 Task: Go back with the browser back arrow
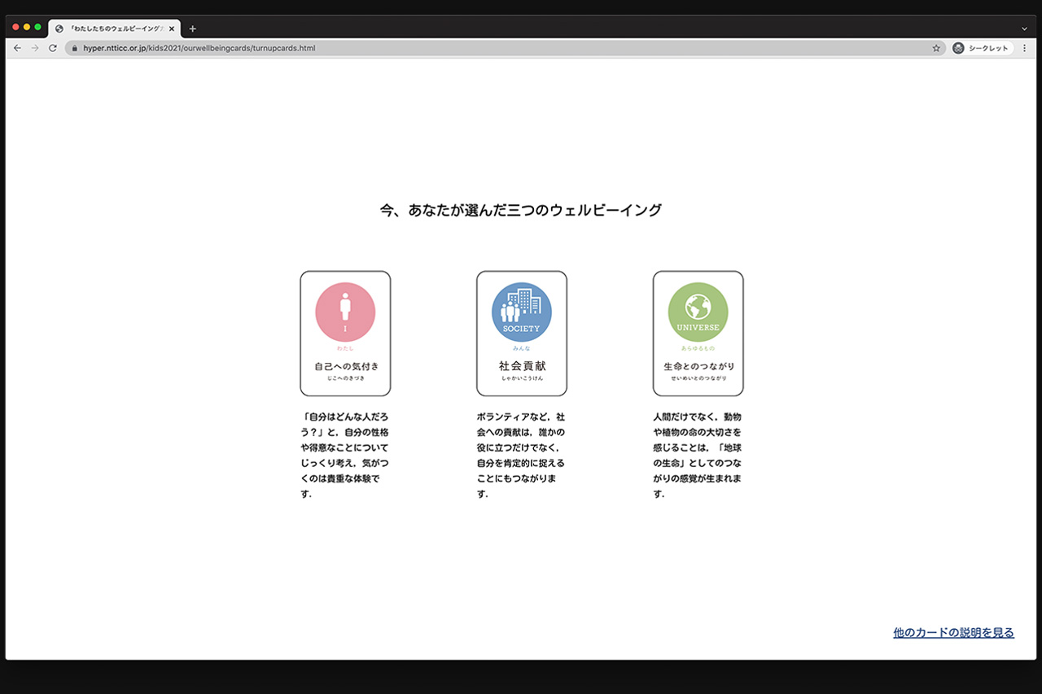click(17, 48)
